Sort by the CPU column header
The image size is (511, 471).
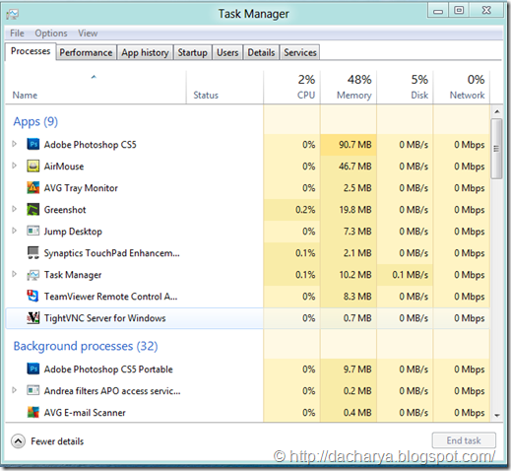291,88
